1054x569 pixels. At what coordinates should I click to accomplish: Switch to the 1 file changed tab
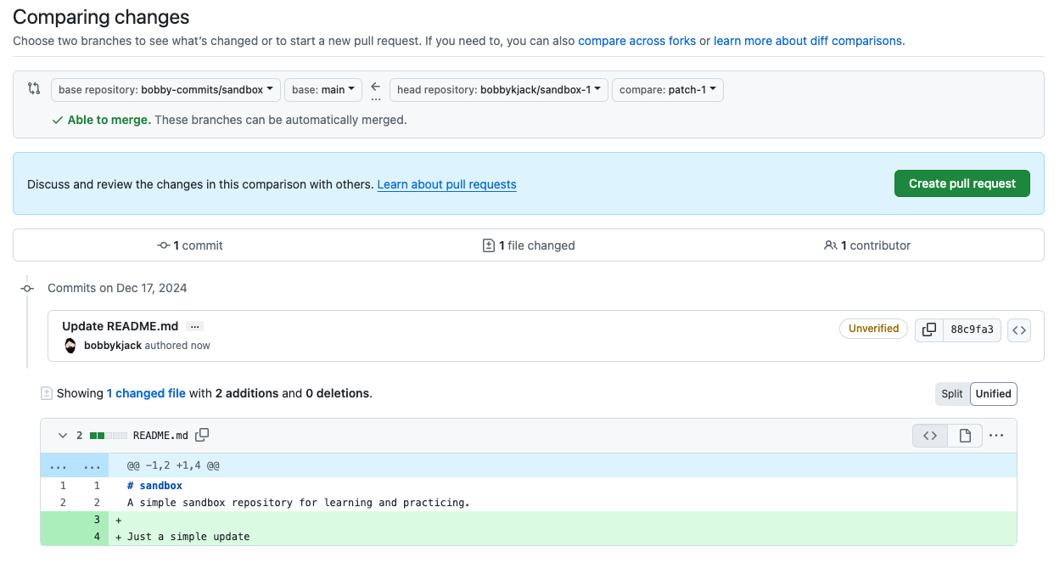529,245
